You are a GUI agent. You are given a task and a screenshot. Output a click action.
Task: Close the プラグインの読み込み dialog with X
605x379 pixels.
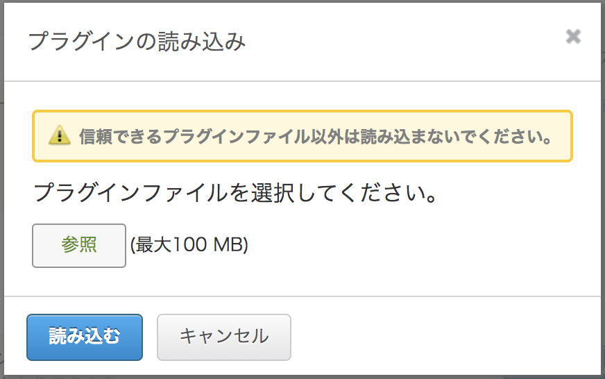click(x=573, y=37)
